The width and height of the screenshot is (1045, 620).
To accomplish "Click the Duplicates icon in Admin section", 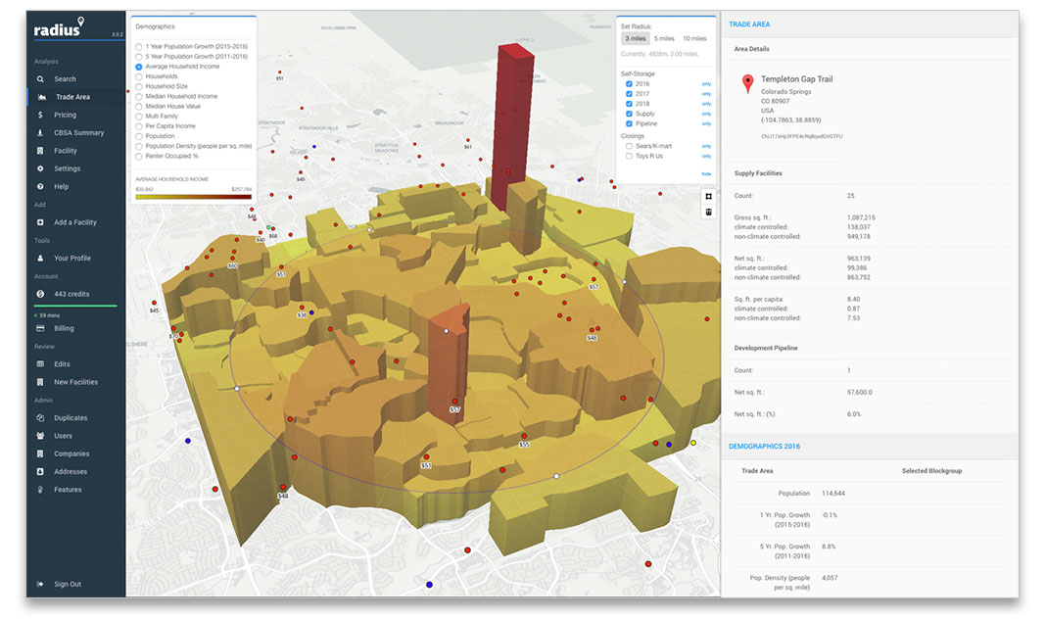I will coord(40,418).
